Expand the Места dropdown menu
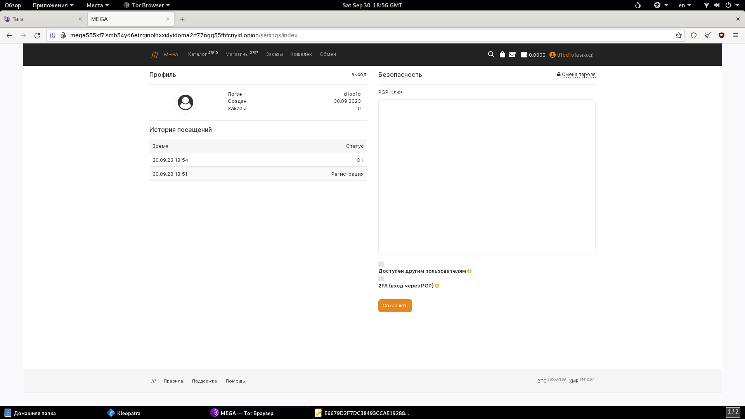 coord(97,5)
